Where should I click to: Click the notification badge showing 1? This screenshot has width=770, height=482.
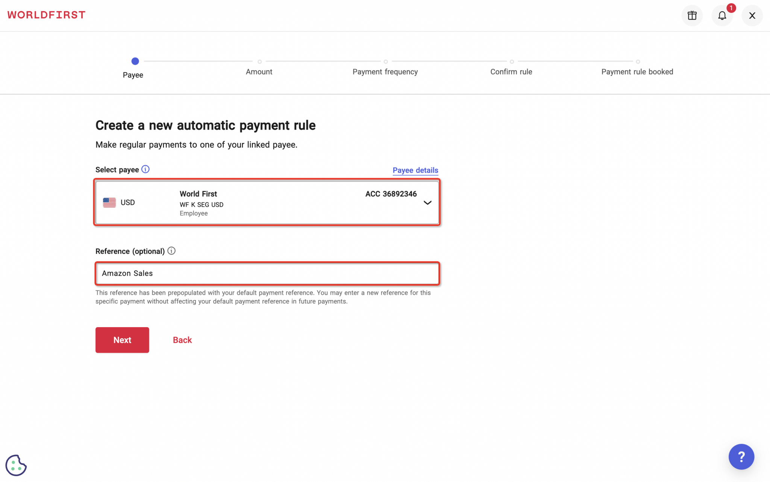pyautogui.click(x=731, y=8)
